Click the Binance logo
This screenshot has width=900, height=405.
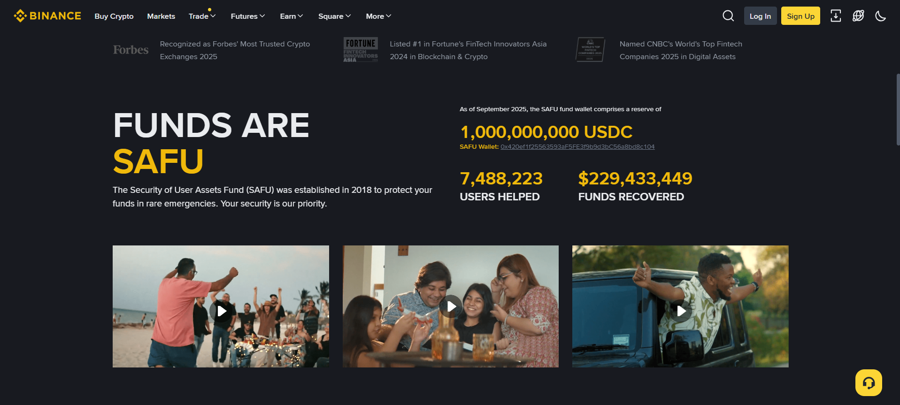[x=47, y=16]
